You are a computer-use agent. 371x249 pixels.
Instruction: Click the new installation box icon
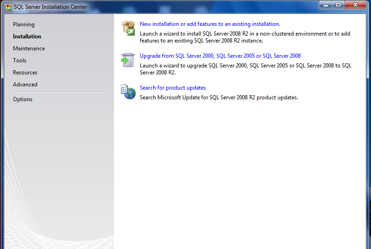pyautogui.click(x=128, y=28)
